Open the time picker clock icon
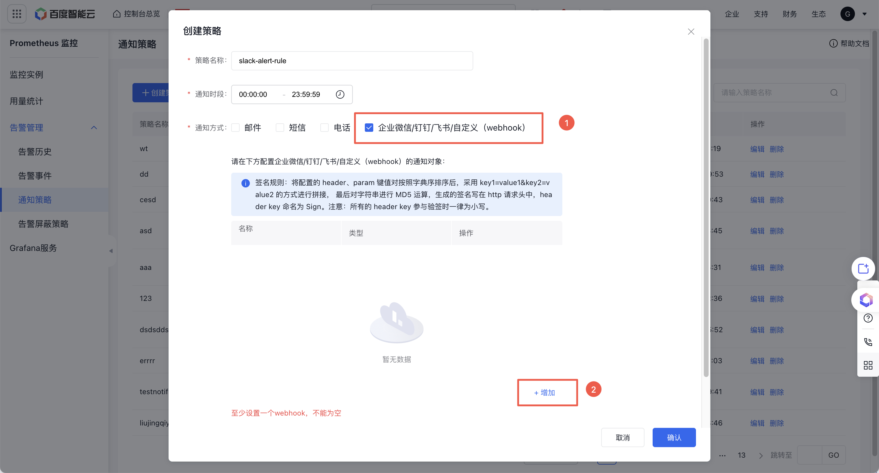The width and height of the screenshot is (879, 473). (340, 94)
